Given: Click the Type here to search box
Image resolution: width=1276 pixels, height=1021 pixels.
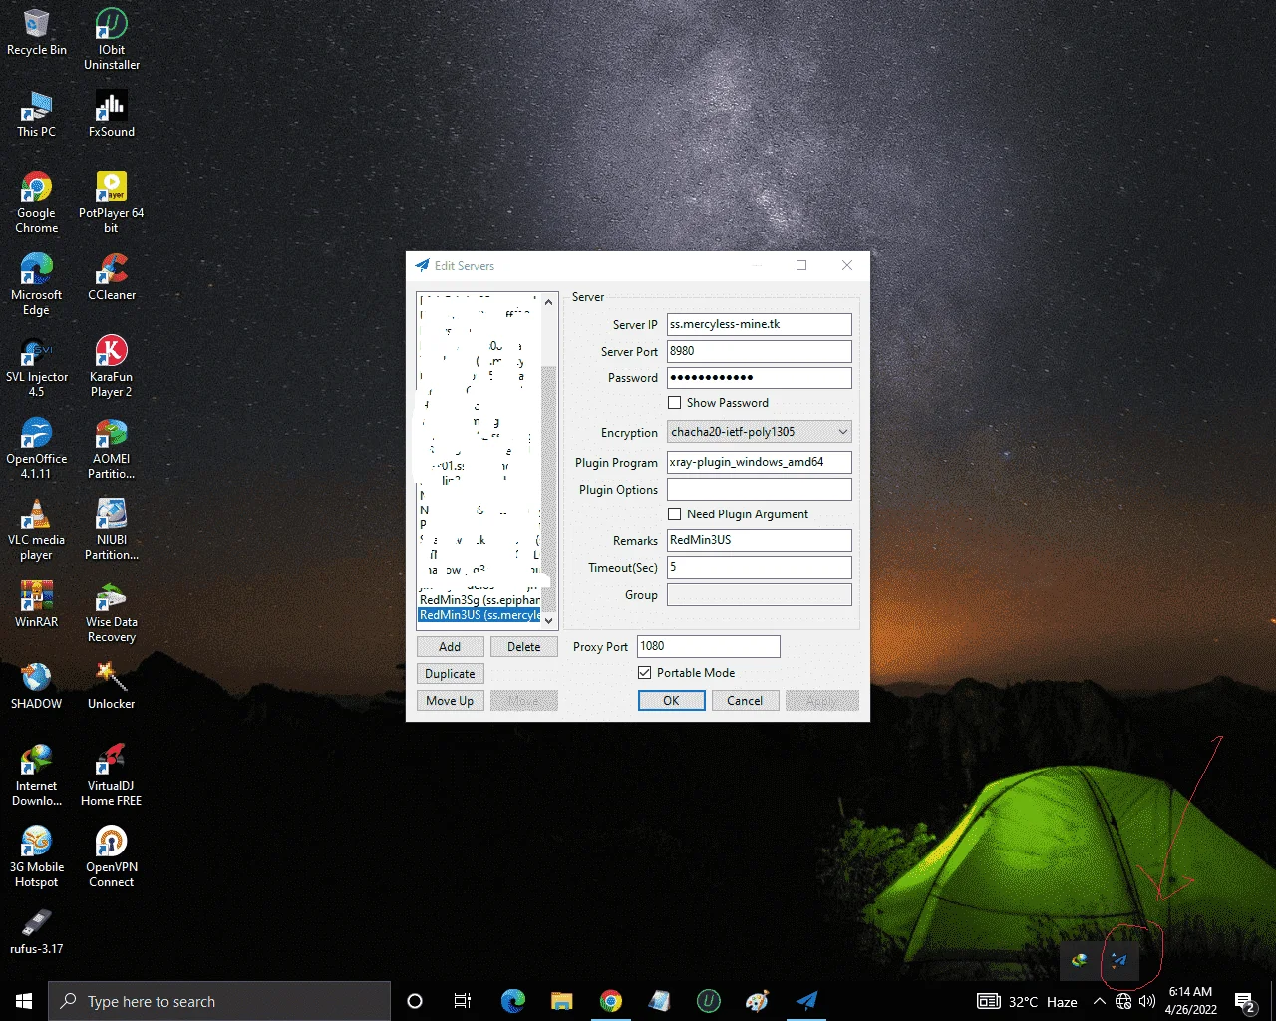Looking at the screenshot, I should coord(219,1001).
